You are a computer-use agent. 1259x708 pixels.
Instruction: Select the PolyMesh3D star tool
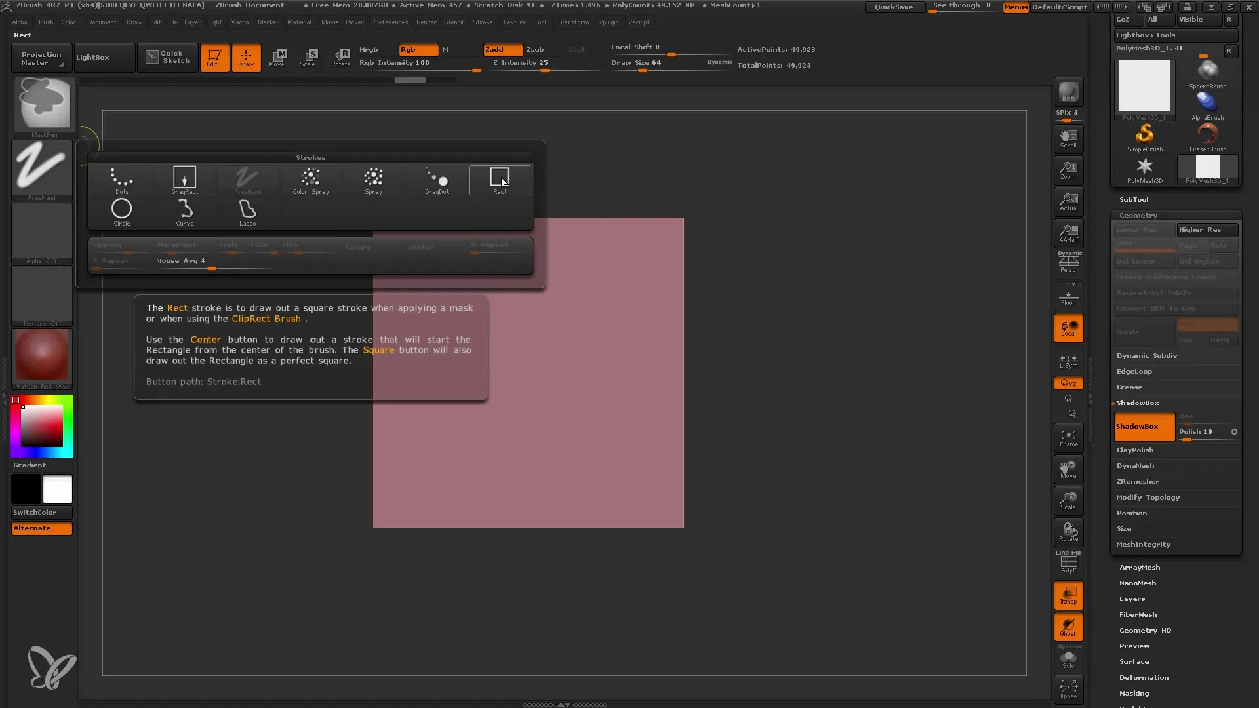click(1145, 169)
